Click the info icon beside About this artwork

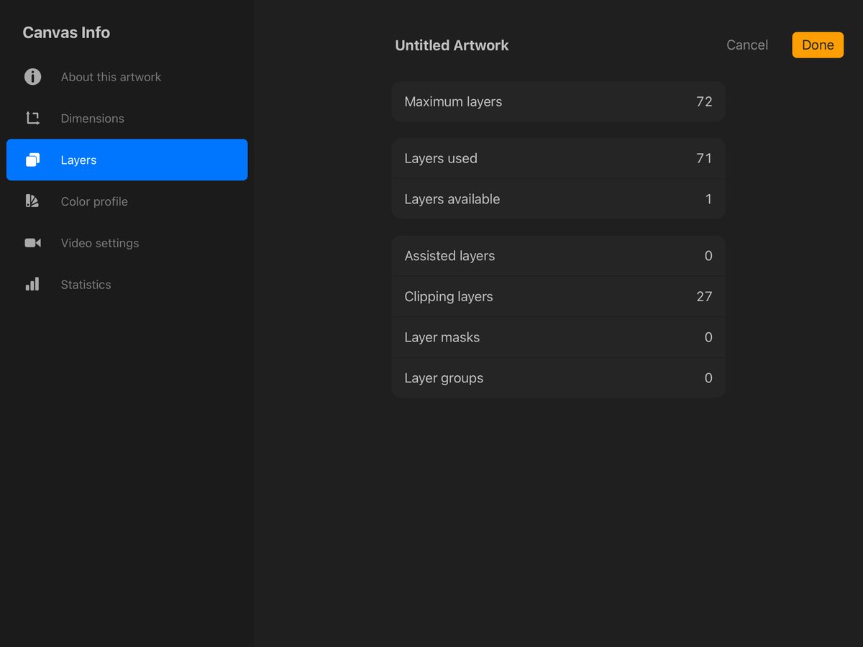[x=32, y=77]
